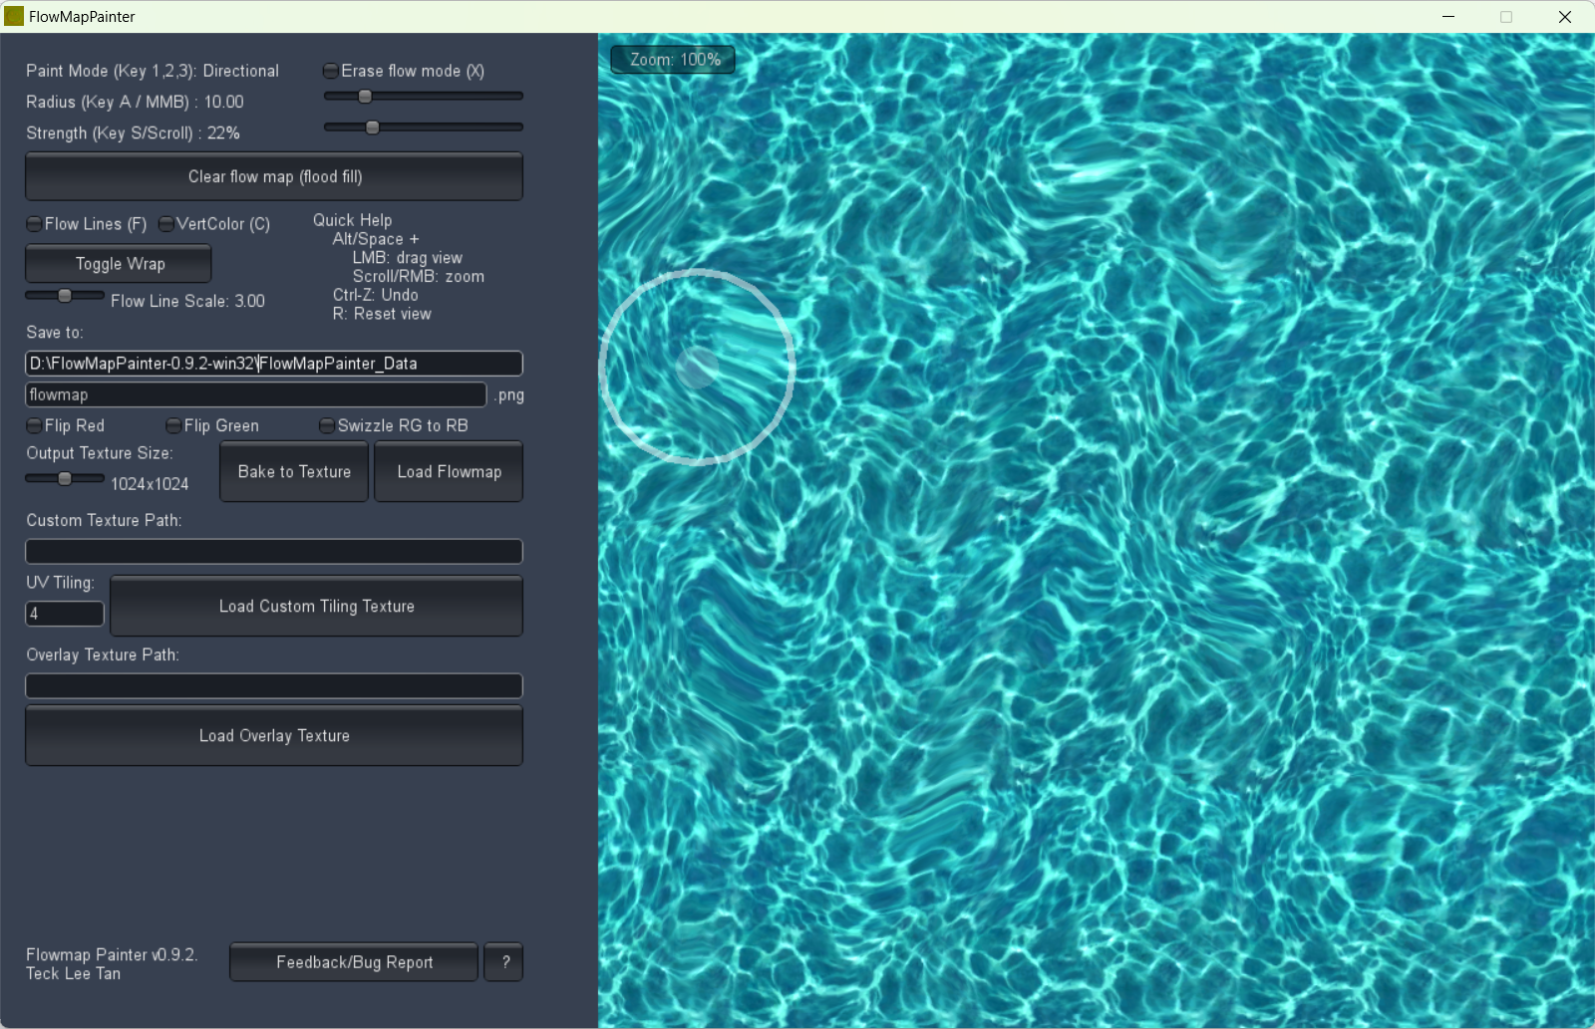
Task: Click Load Flowmap
Action: click(448, 471)
